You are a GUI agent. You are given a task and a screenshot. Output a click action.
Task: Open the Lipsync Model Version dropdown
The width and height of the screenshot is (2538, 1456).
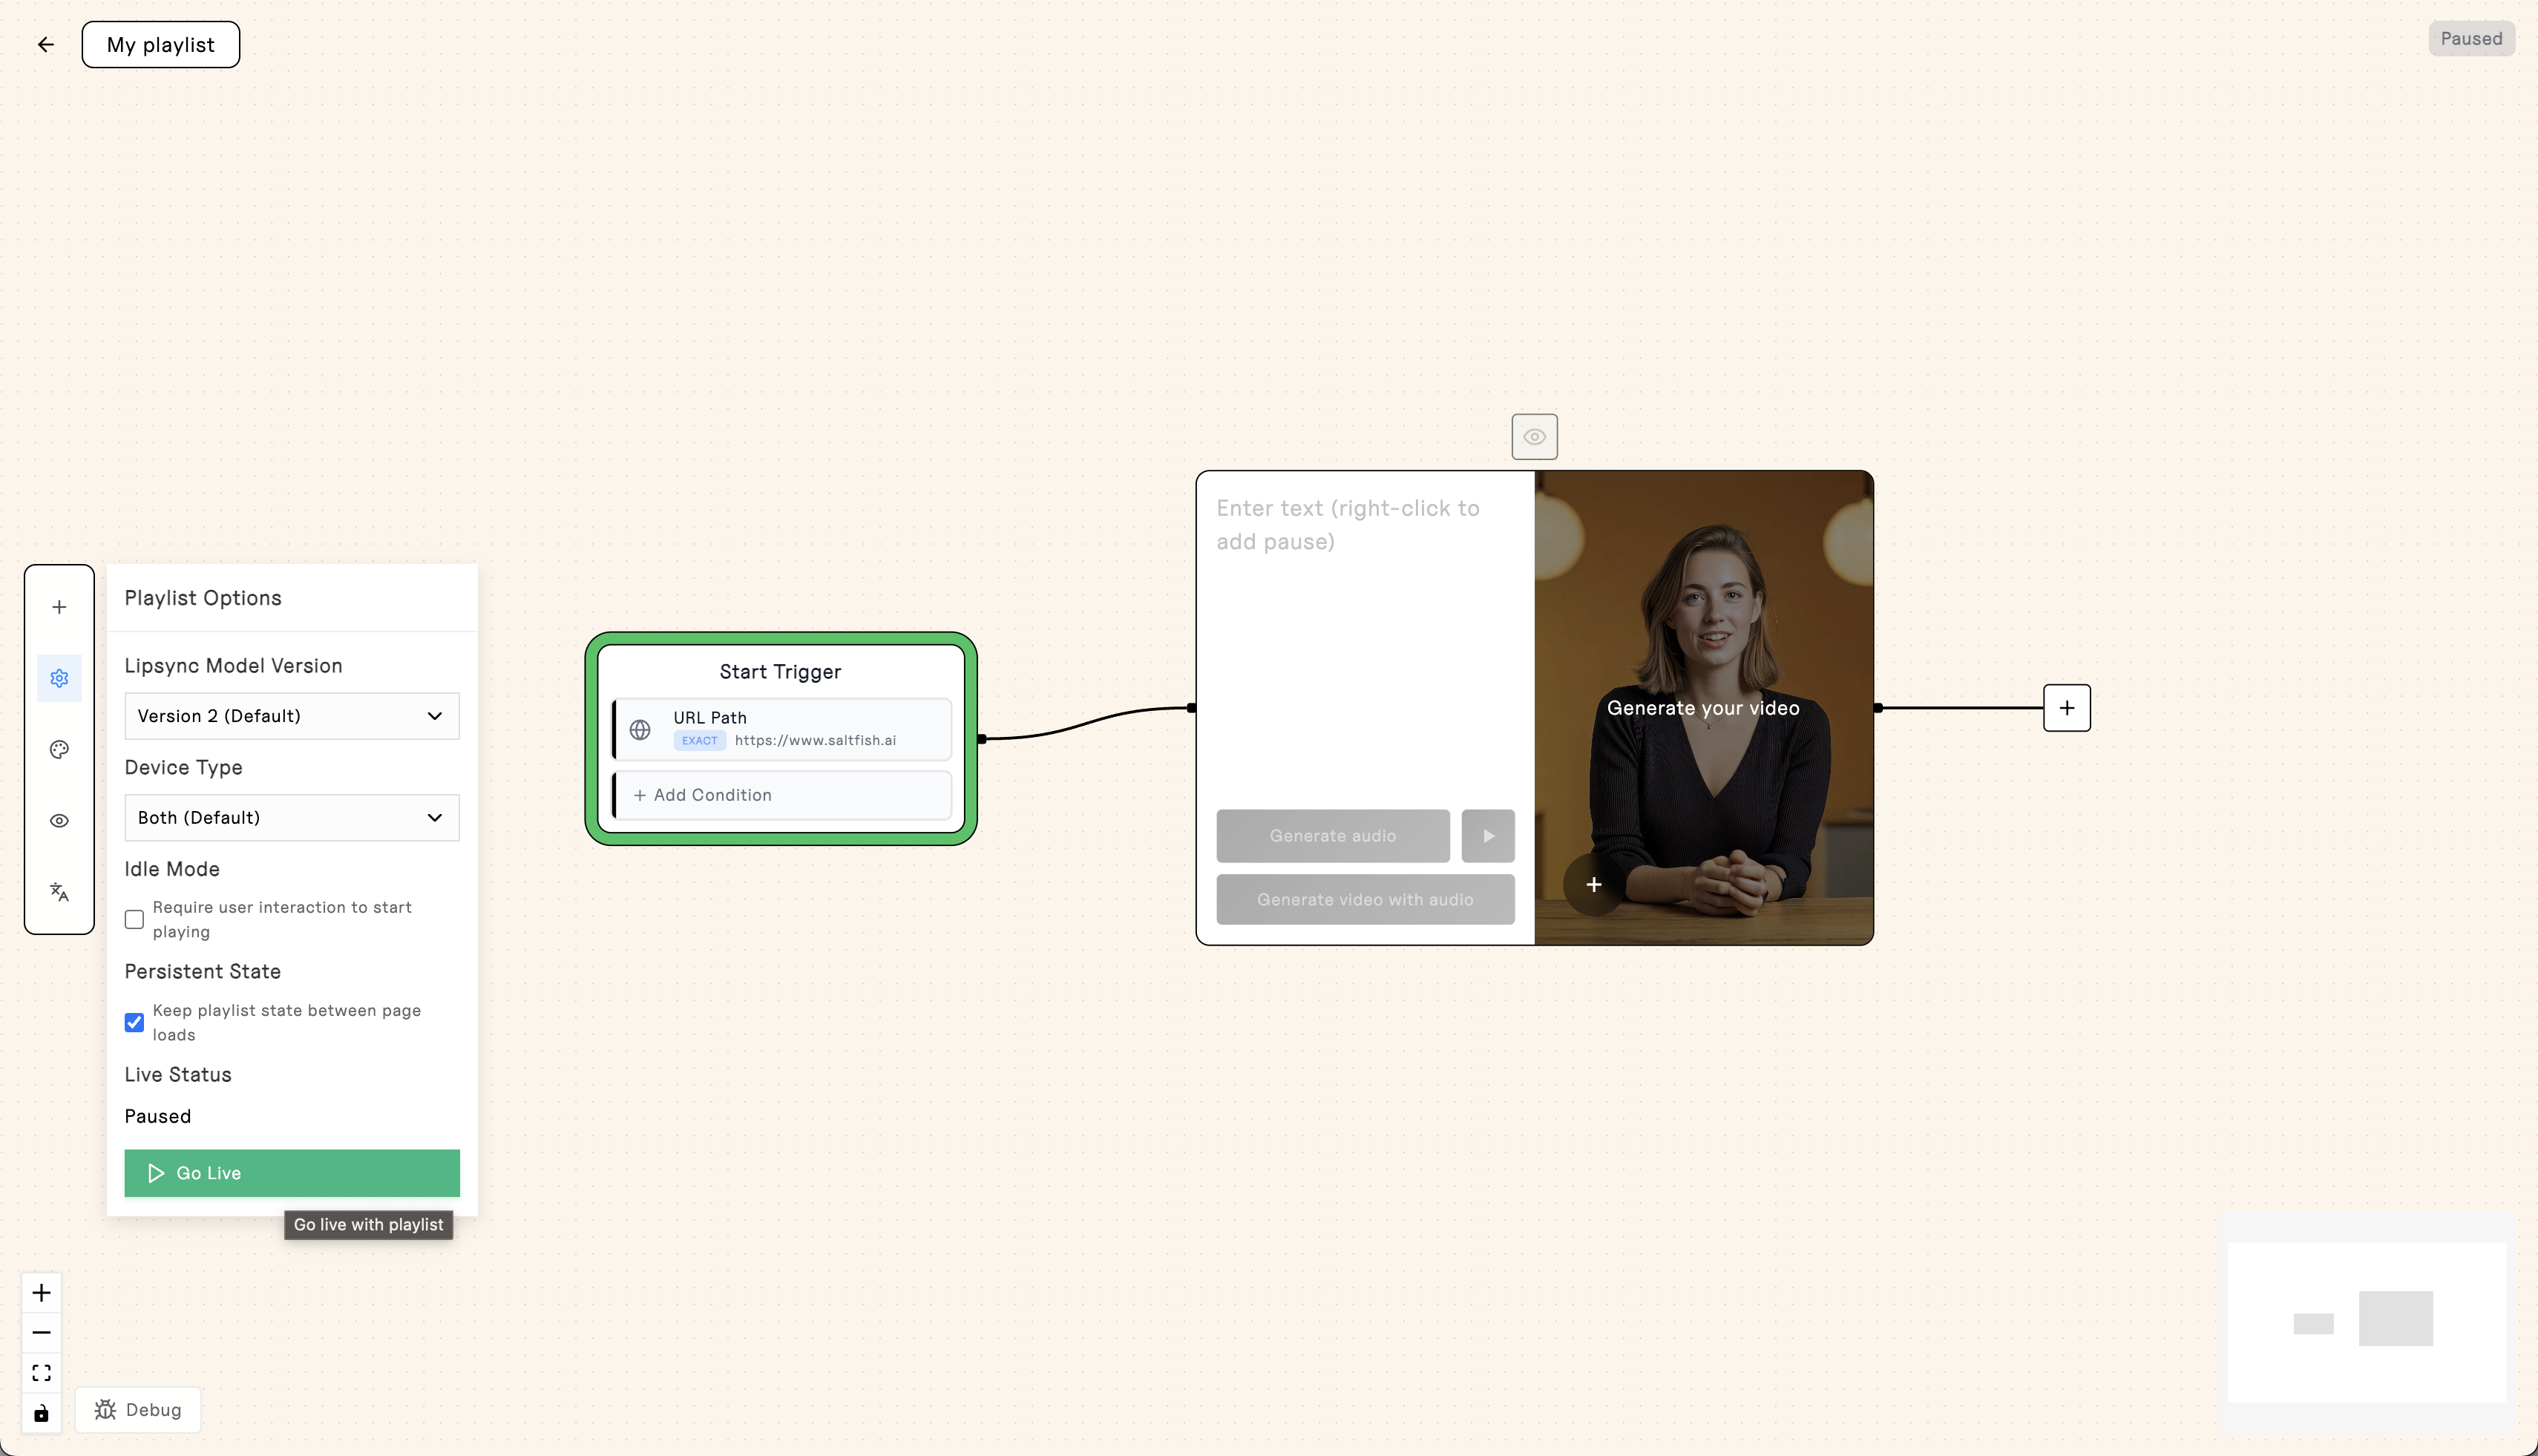tap(291, 716)
